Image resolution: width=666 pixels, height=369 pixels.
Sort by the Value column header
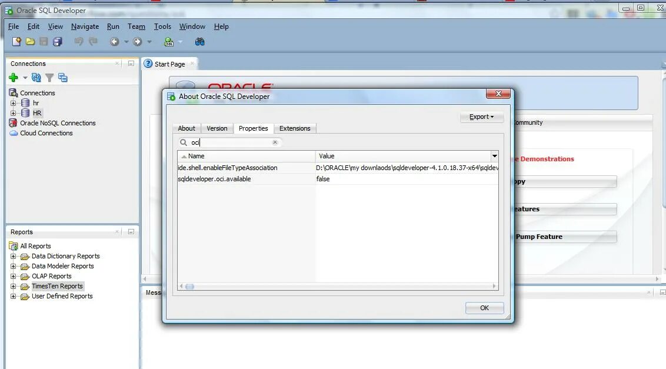403,156
